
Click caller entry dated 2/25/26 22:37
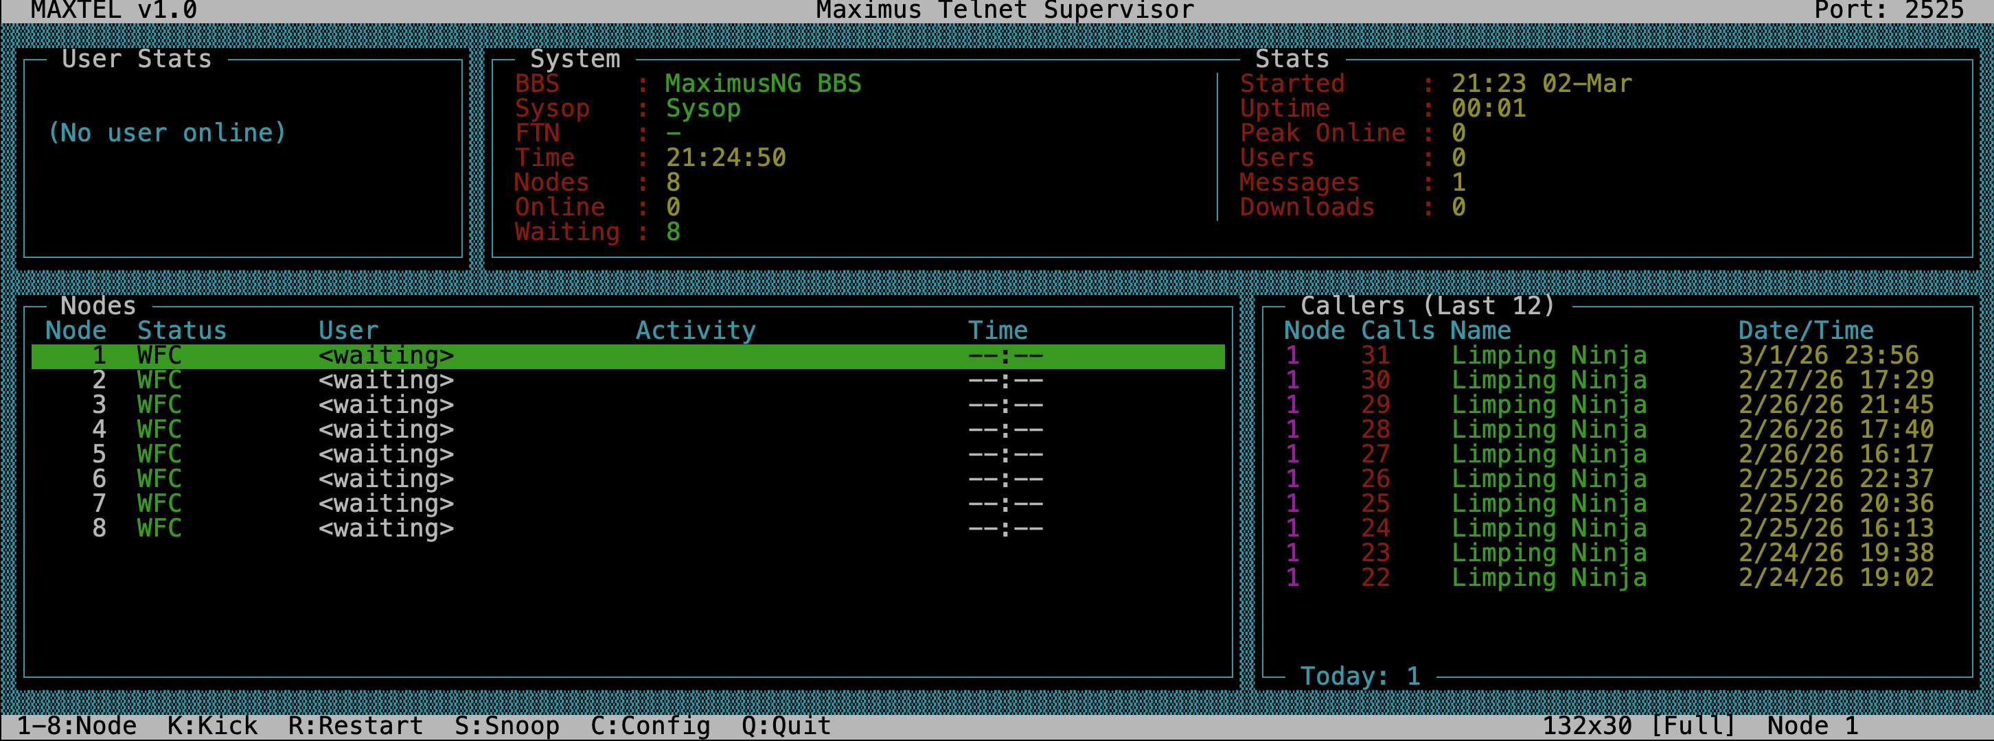(1609, 480)
